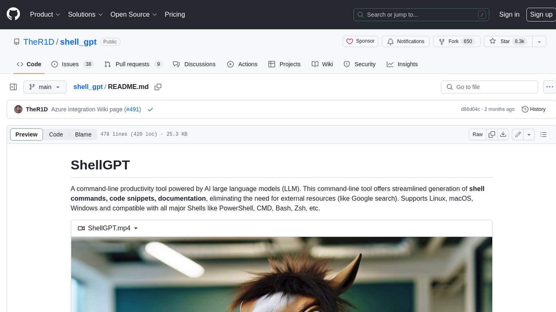The height and width of the screenshot is (312, 556).
Task: Open the Wiki tab
Action: pyautogui.click(x=322, y=64)
